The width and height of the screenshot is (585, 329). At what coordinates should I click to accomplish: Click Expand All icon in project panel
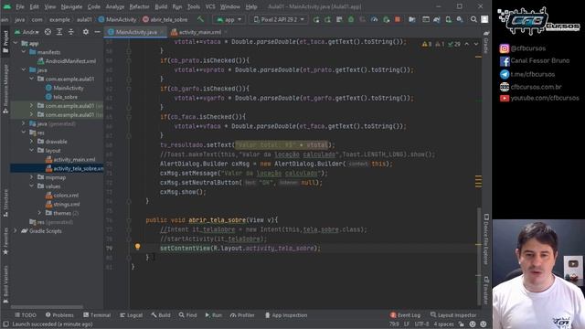pos(59,32)
